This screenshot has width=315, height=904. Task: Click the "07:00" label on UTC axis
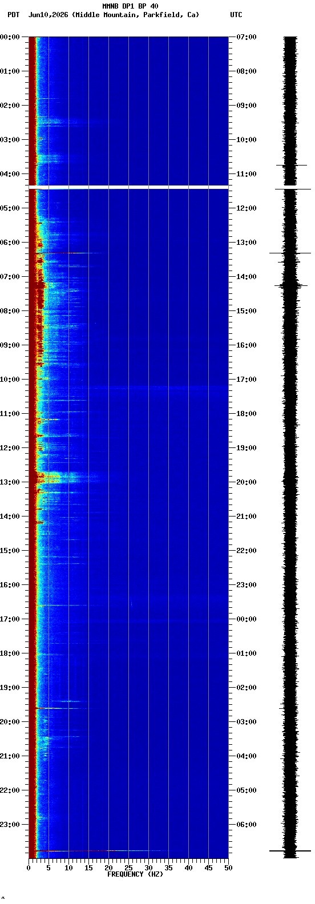point(247,37)
